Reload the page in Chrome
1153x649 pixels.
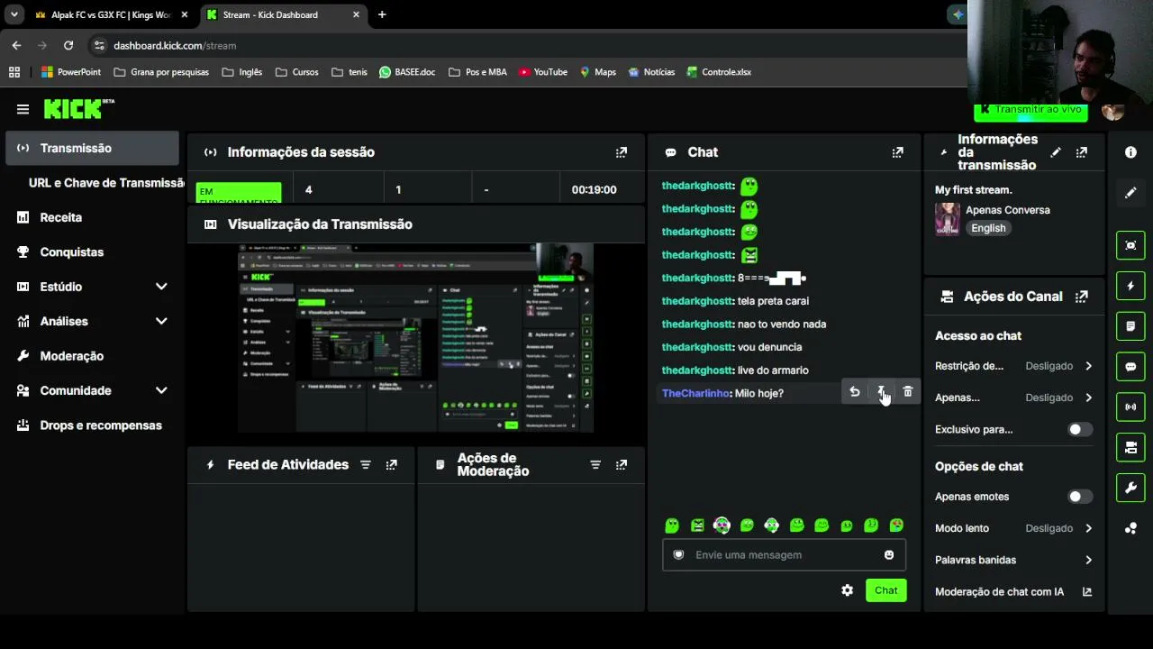[x=68, y=45]
